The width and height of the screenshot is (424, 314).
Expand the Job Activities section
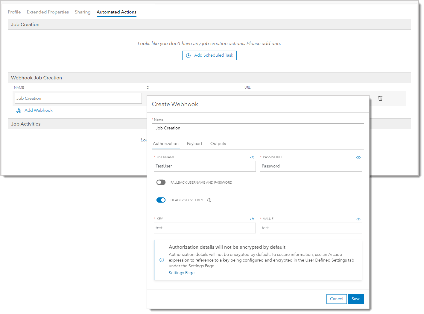25,124
